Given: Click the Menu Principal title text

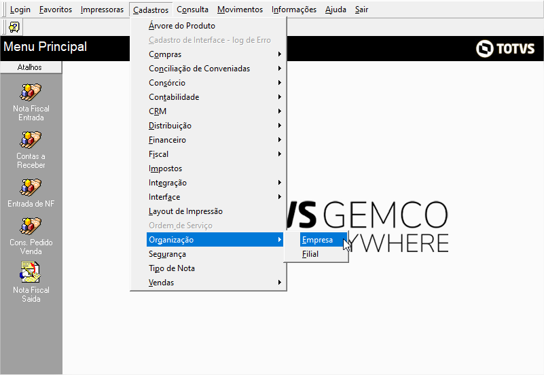Looking at the screenshot, I should point(45,47).
